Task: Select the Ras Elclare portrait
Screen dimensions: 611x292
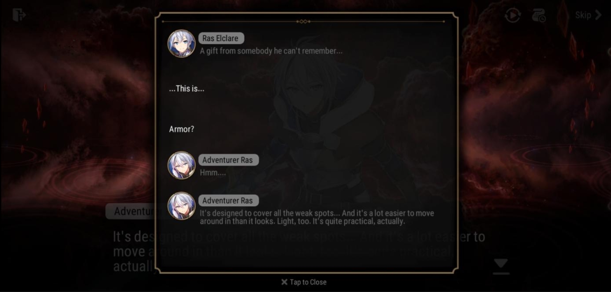Action: [181, 43]
